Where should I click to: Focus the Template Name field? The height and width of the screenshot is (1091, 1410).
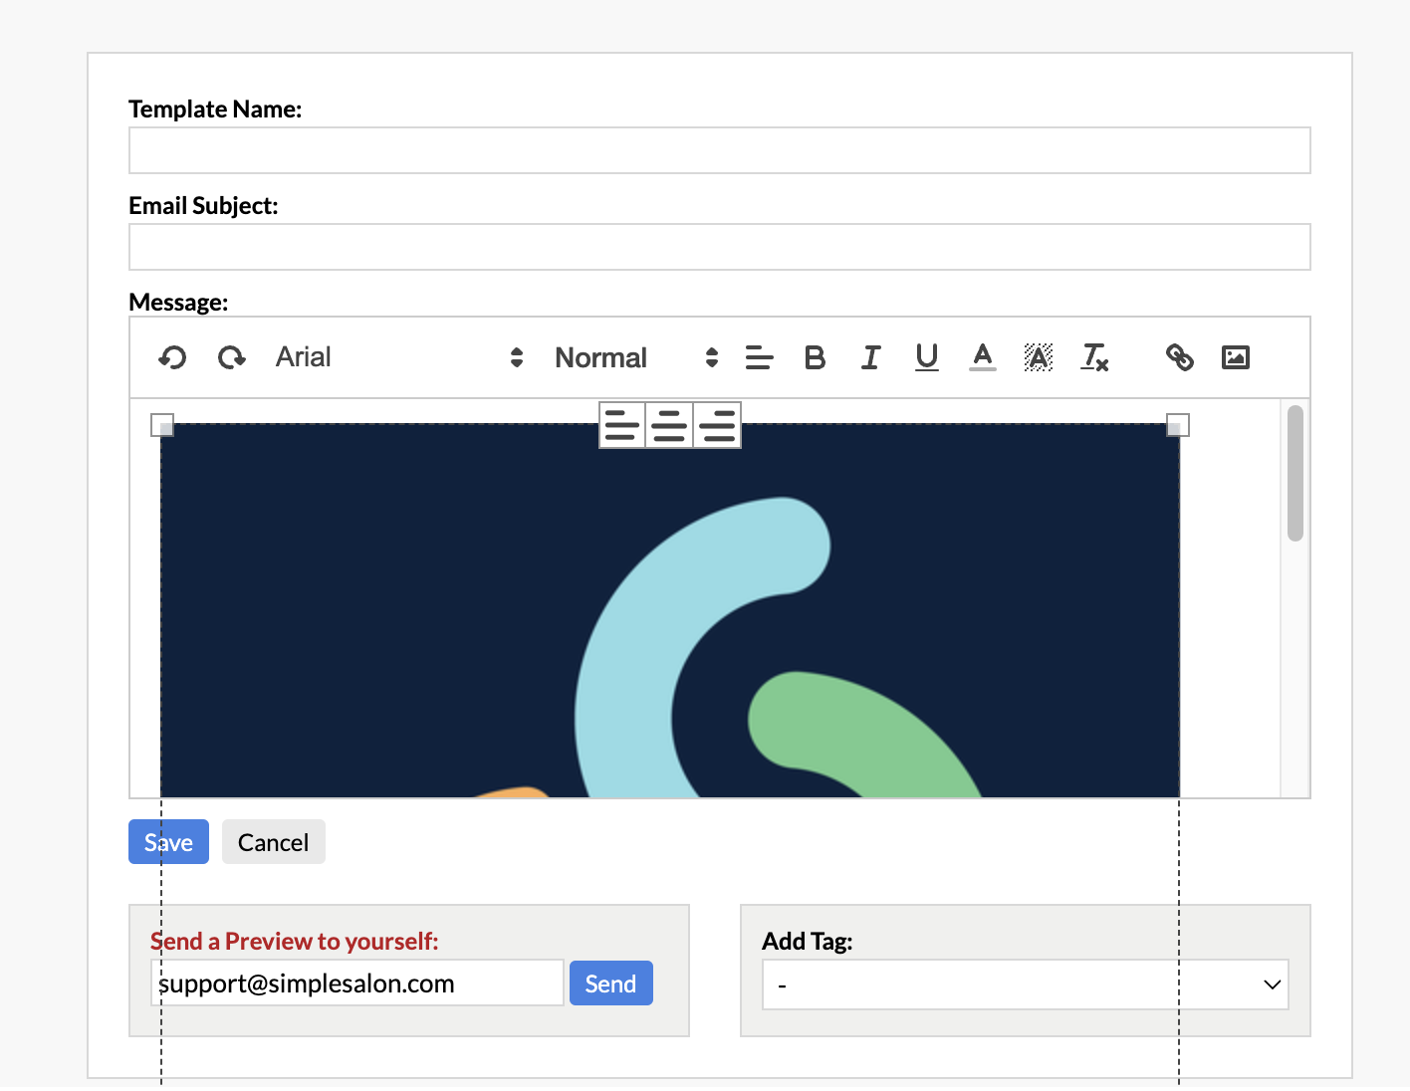pos(720,150)
